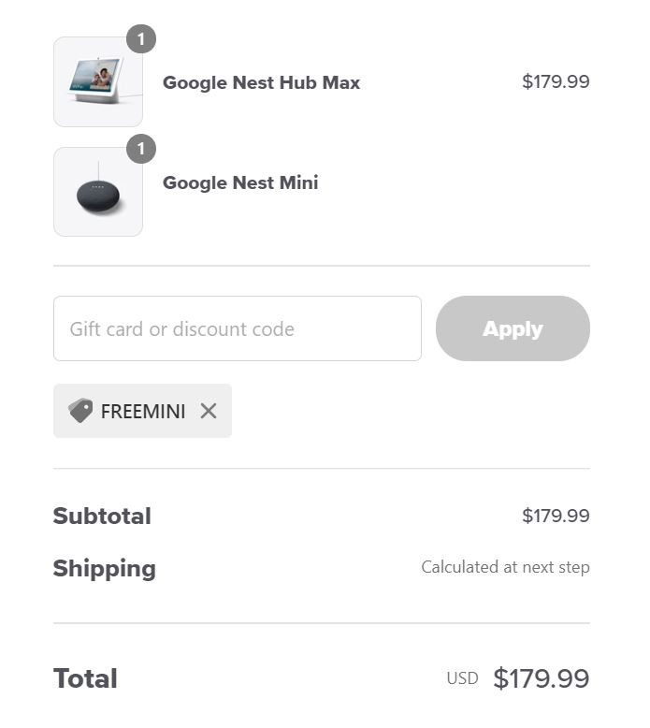Click the Nest Hub Max price of $179.99
Image resolution: width=650 pixels, height=728 pixels.
556,81
